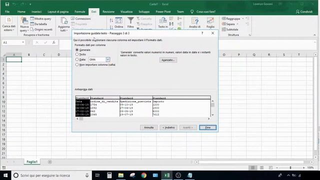Open the File tab
320x180 pixels.
7,11
